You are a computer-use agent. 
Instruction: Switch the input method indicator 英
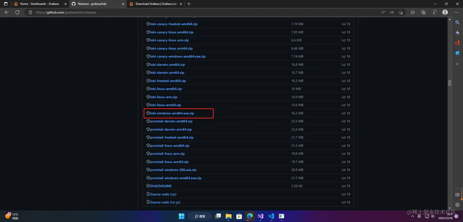(419, 216)
